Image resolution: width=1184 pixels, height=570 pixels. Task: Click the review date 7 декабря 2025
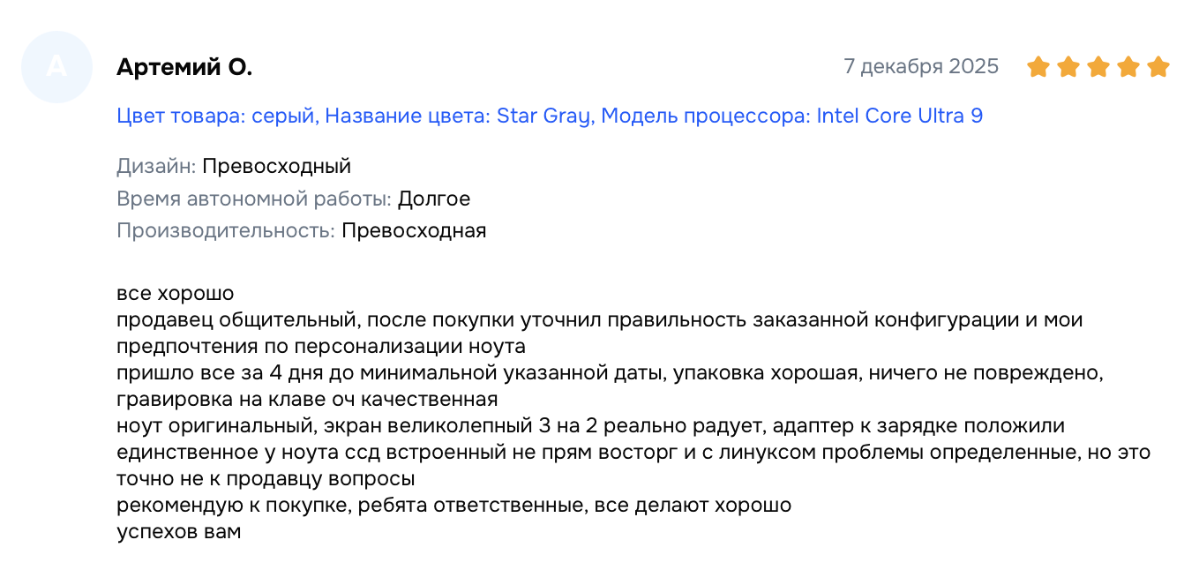pos(921,66)
